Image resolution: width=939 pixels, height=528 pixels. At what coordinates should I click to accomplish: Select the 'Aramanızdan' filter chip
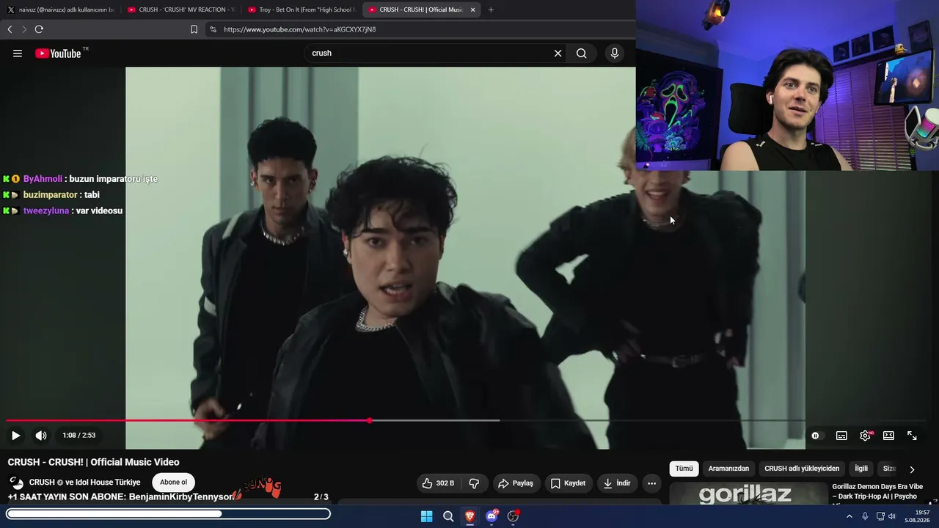click(x=728, y=469)
